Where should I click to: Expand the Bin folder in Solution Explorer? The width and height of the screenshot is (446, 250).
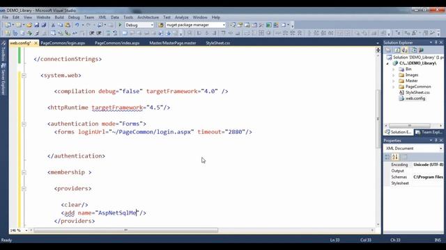click(394, 69)
